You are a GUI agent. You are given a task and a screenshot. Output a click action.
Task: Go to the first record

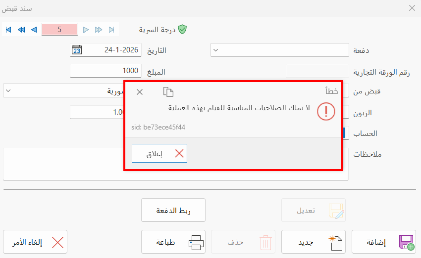pos(8,30)
